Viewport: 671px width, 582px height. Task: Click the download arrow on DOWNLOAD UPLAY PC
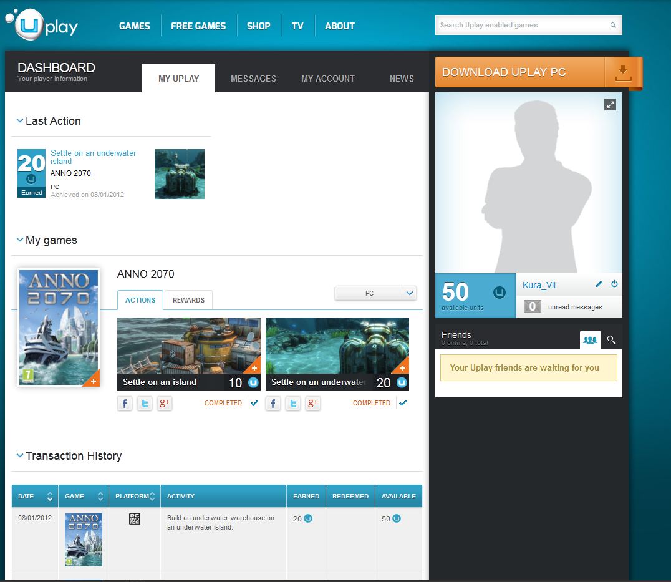[622, 72]
